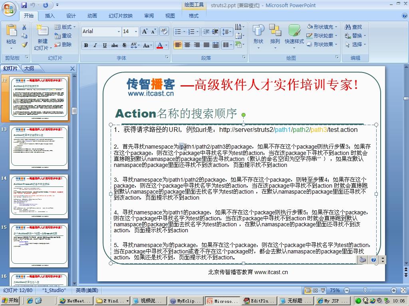Click the Paste clipboard icon

(11, 30)
